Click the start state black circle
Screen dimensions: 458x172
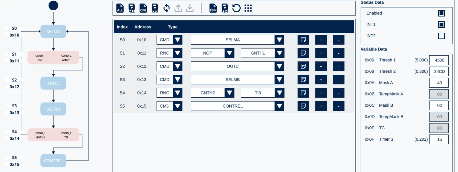click(53, 5)
